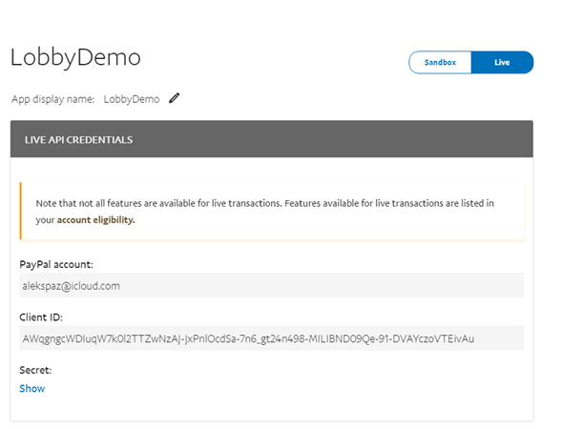The height and width of the screenshot is (429, 562).
Task: Click the Client ID string starting AWqgngc
Action: (248, 338)
